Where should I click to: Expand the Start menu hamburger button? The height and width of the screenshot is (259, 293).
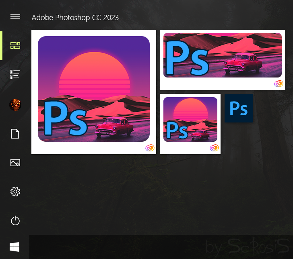15,17
